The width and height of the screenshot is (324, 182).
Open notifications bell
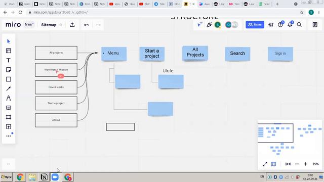290,25
